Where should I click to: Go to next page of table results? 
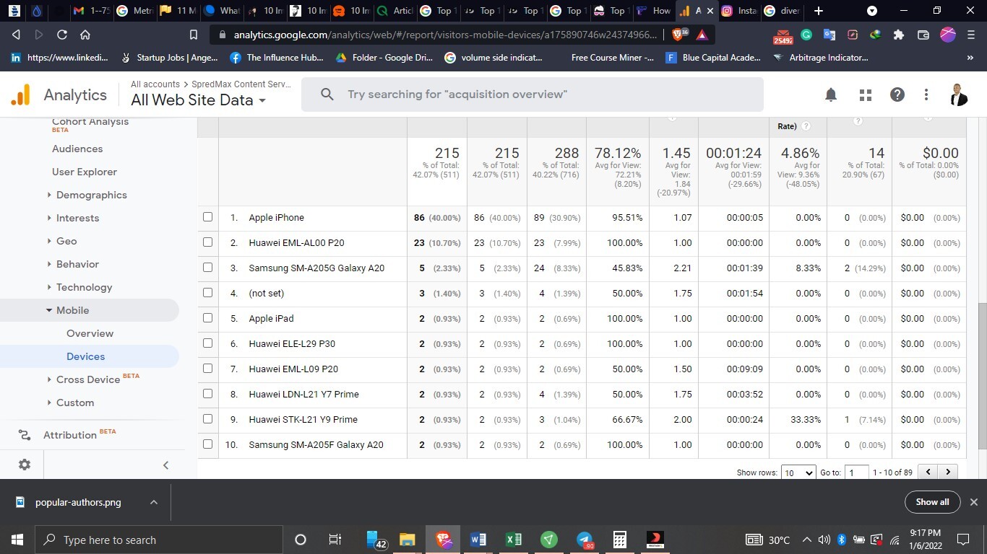947,472
